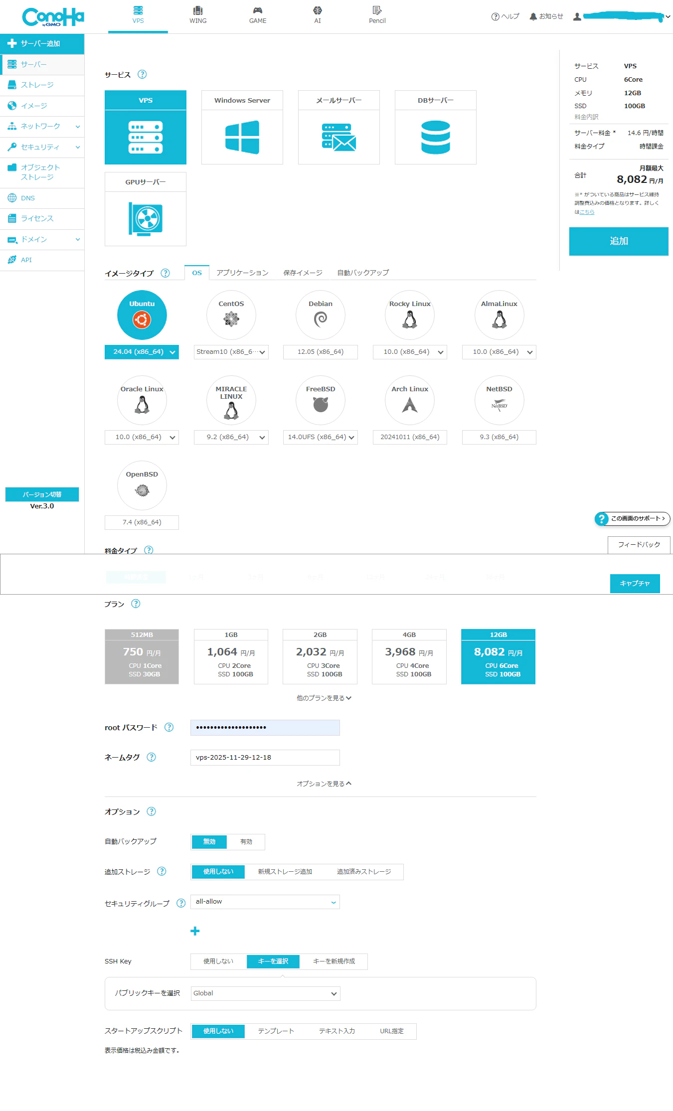Click the サーバー追加 sidebar button
Viewport: 673px width, 1111px height.
pyautogui.click(x=42, y=44)
